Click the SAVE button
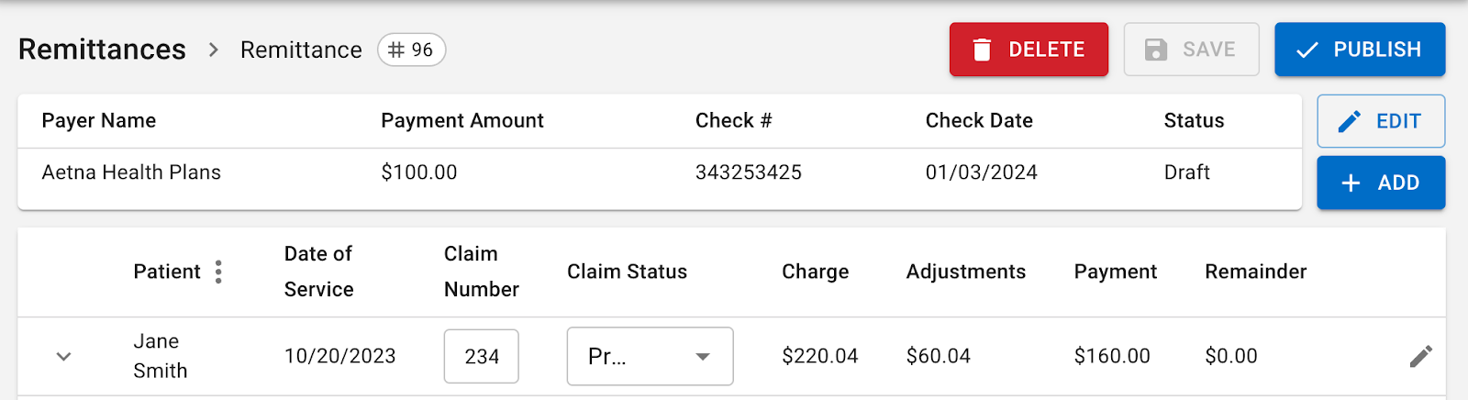Screen dimensions: 1468x400 tap(1191, 50)
